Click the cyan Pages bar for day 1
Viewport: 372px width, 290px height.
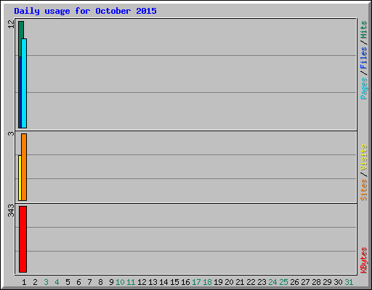point(24,83)
